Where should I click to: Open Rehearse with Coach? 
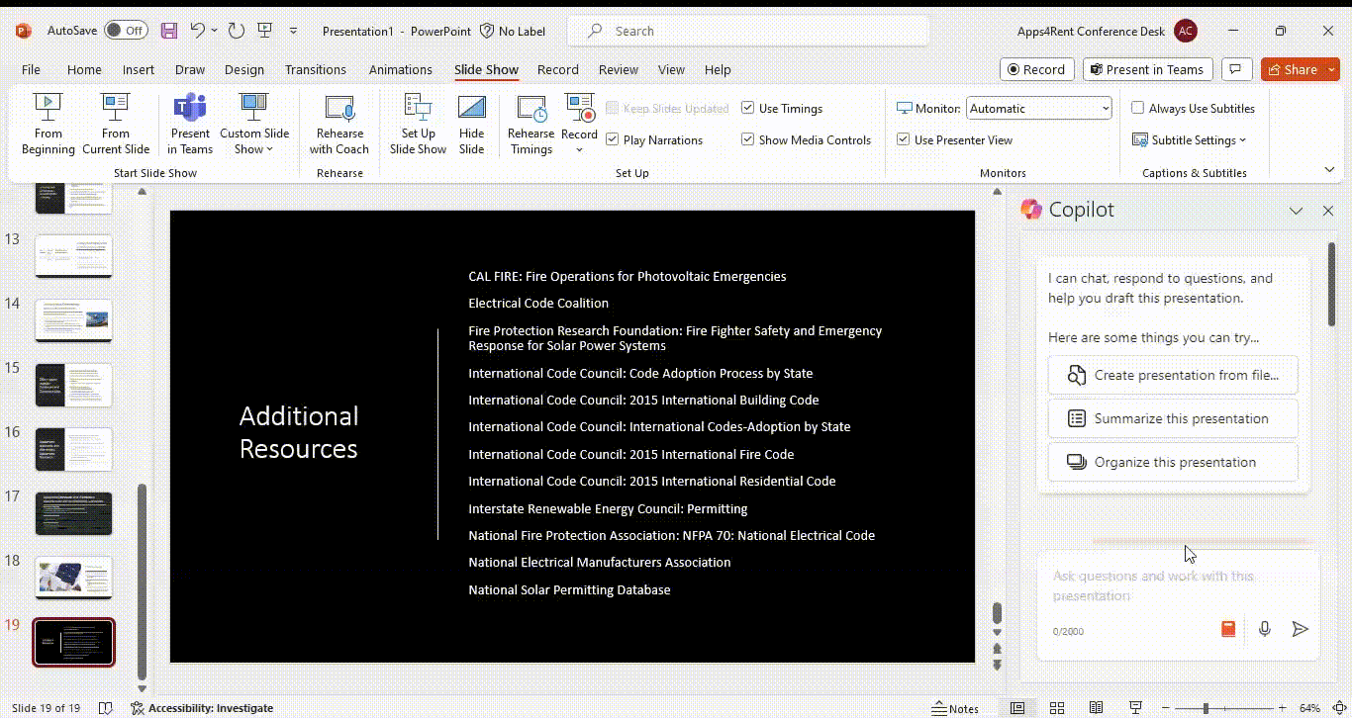[339, 124]
